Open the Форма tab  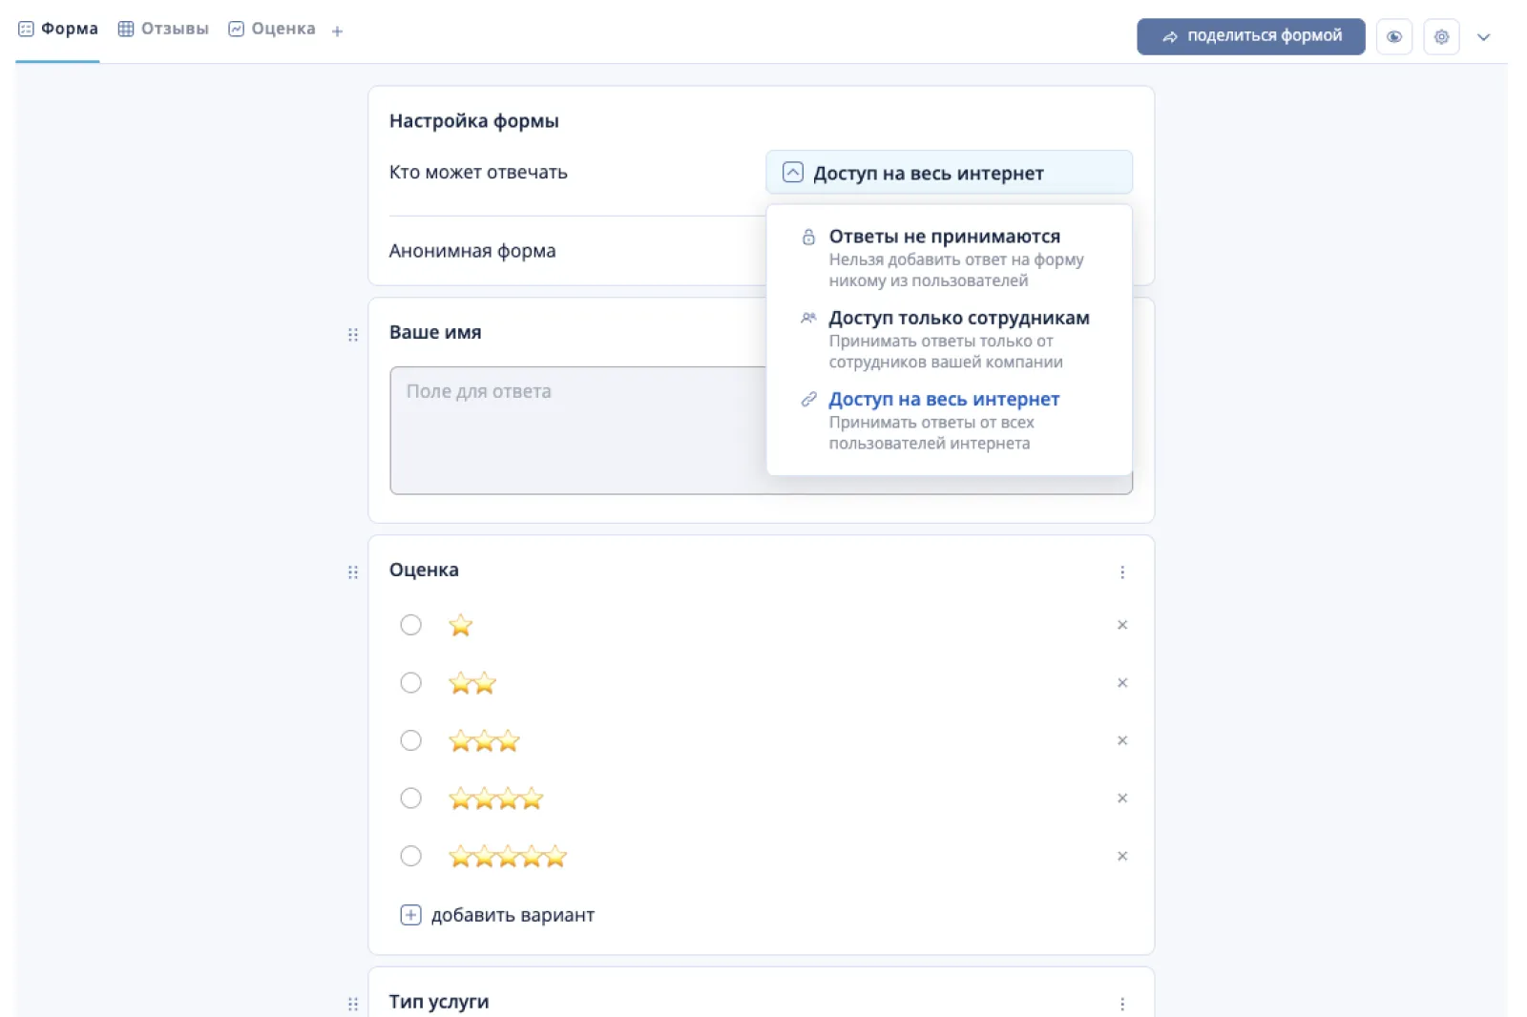58,29
